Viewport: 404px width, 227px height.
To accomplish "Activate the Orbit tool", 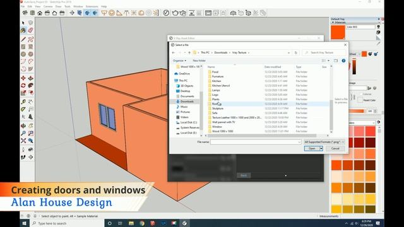I will point(23,126).
